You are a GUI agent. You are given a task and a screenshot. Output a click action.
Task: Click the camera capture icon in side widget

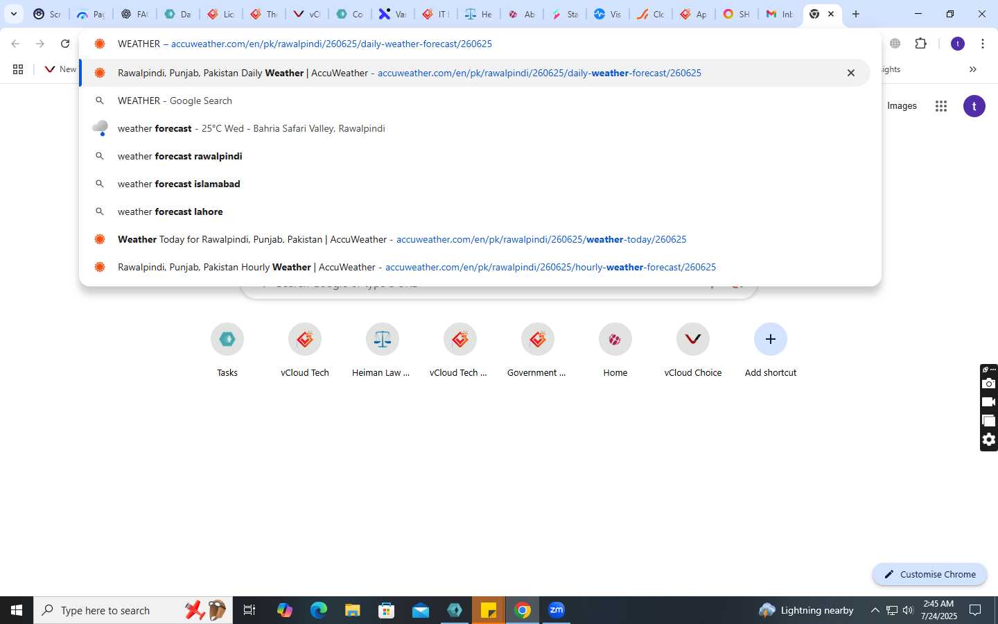pos(989,383)
